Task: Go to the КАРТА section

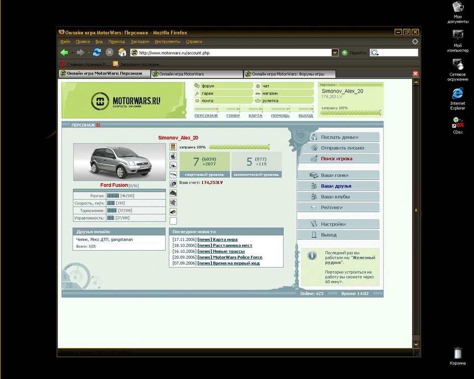Action: [x=255, y=116]
